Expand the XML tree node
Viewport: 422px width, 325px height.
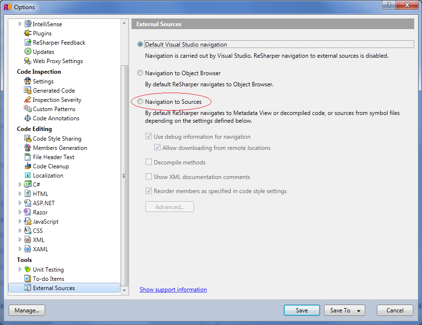[x=20, y=240]
